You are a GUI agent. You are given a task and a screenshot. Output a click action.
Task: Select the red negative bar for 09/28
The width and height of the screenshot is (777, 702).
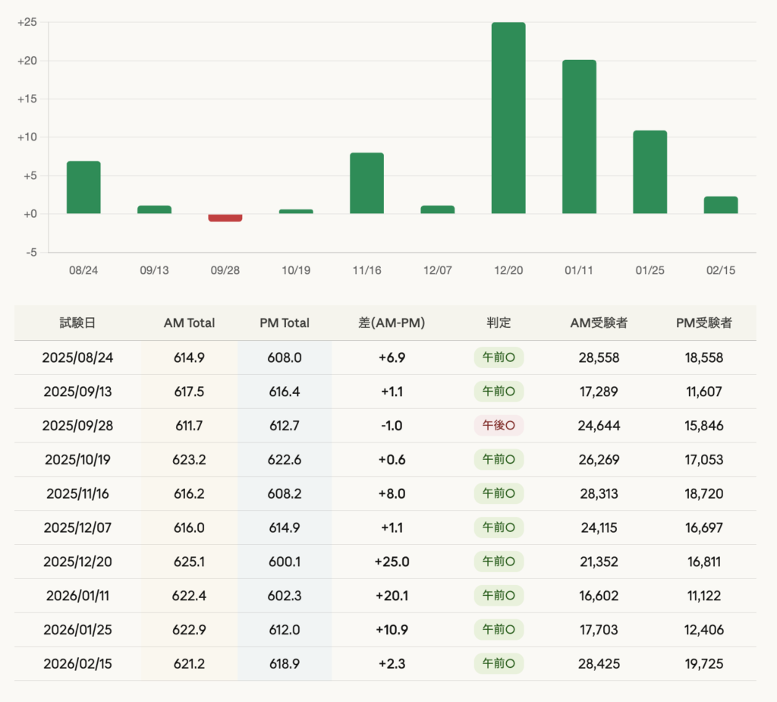[x=225, y=218]
